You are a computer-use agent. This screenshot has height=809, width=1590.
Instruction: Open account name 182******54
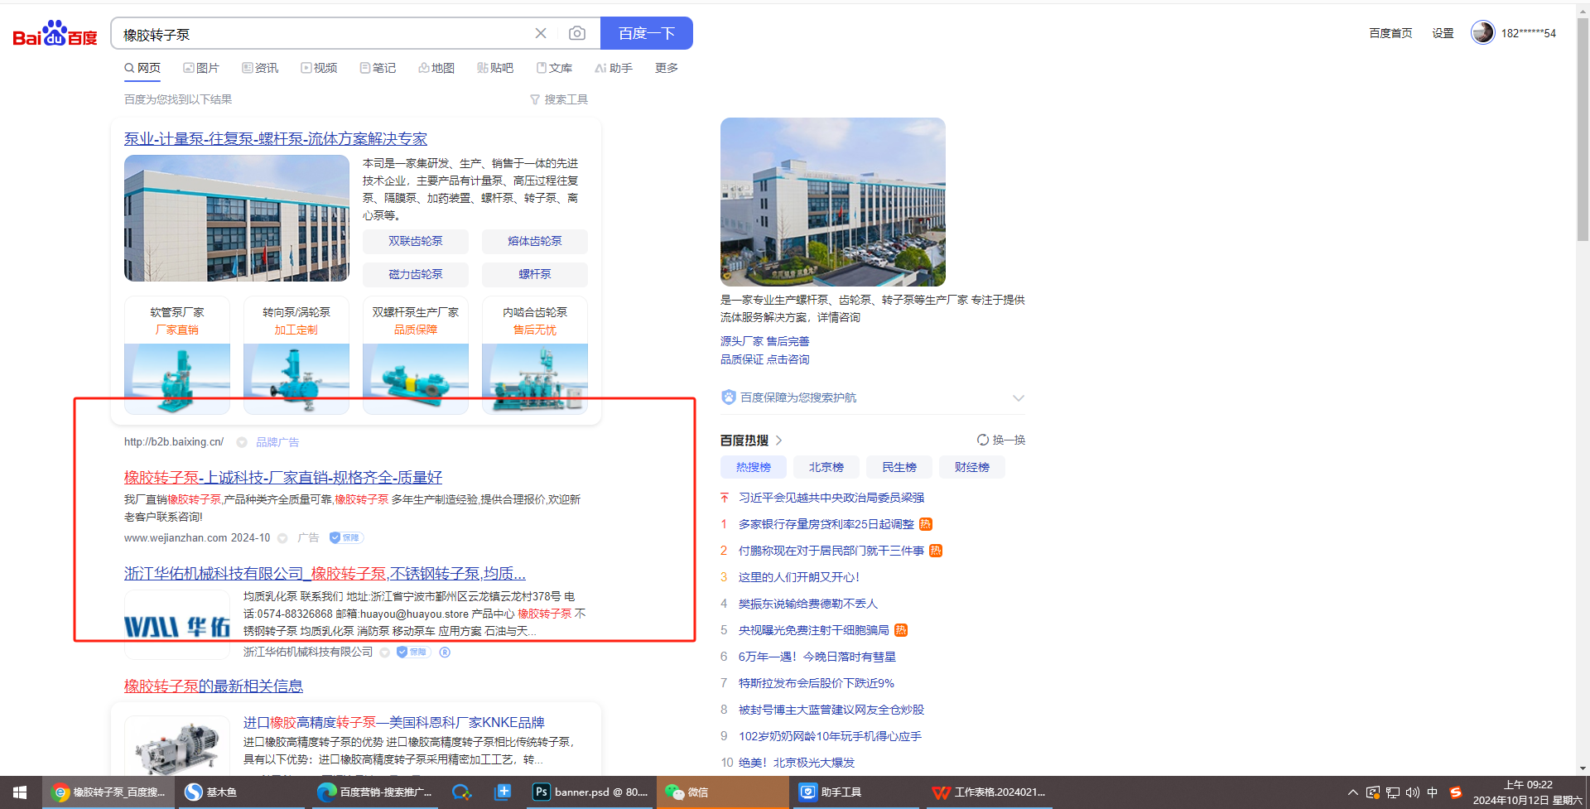click(x=1529, y=33)
